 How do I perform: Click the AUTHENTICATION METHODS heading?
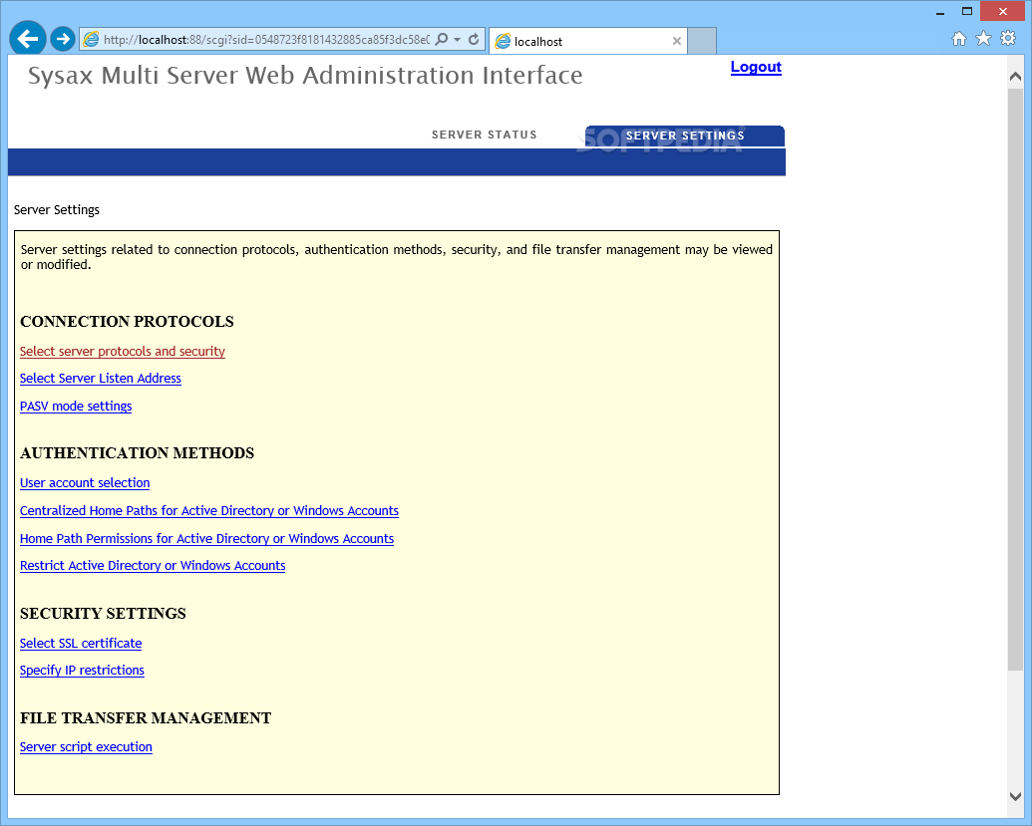137,453
